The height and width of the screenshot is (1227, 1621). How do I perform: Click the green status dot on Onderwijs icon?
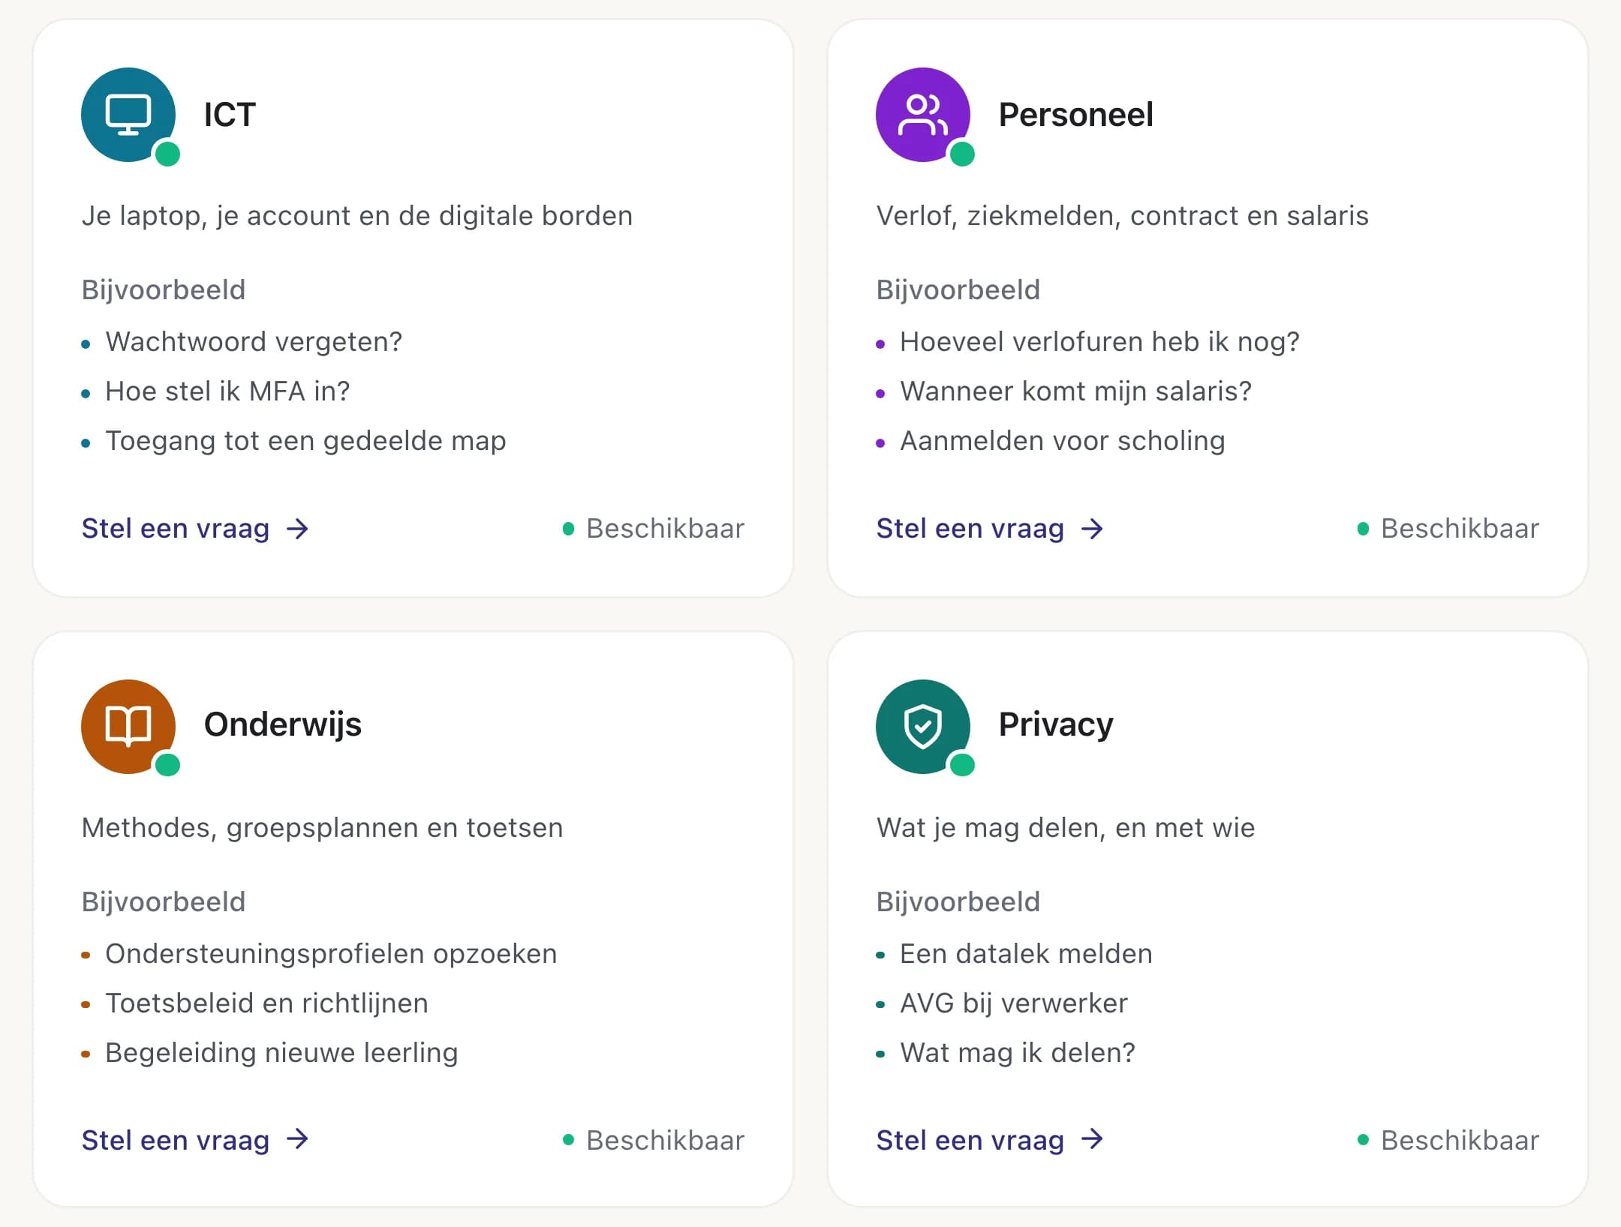tap(167, 765)
